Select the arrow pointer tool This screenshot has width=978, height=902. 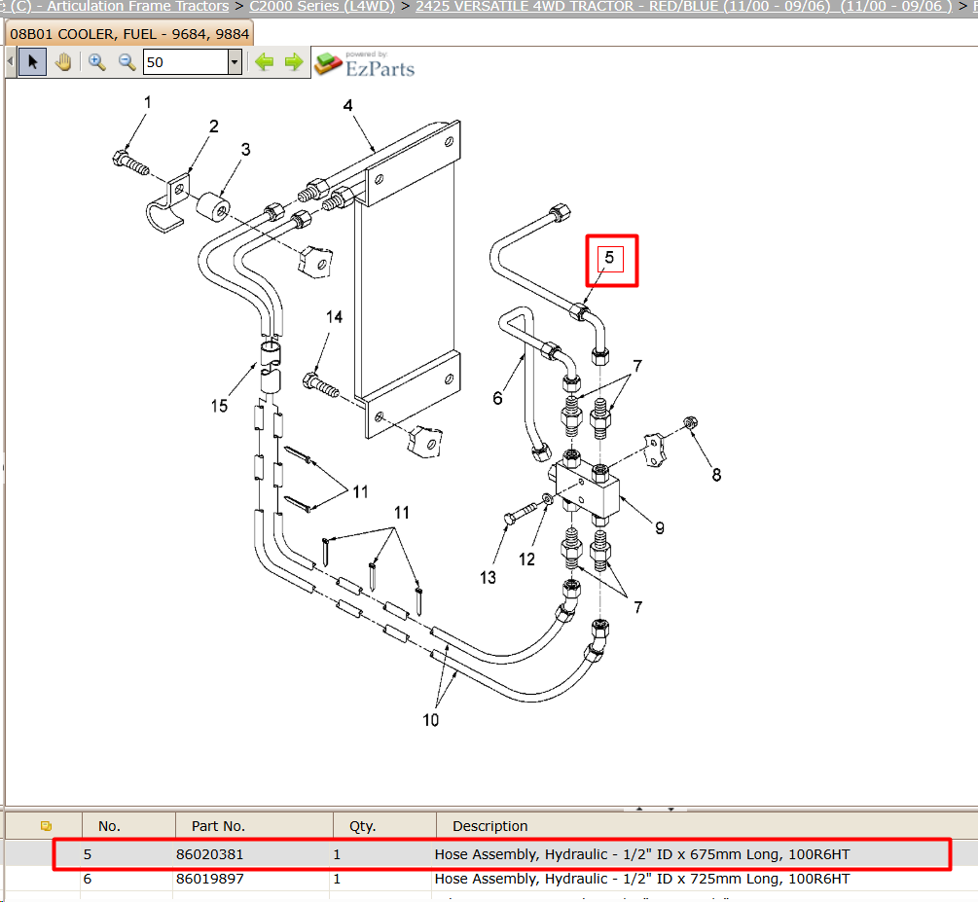pyautogui.click(x=32, y=61)
